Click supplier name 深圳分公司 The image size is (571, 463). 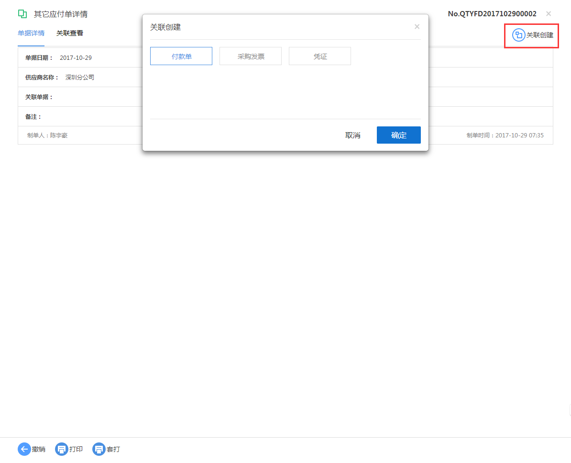point(80,77)
